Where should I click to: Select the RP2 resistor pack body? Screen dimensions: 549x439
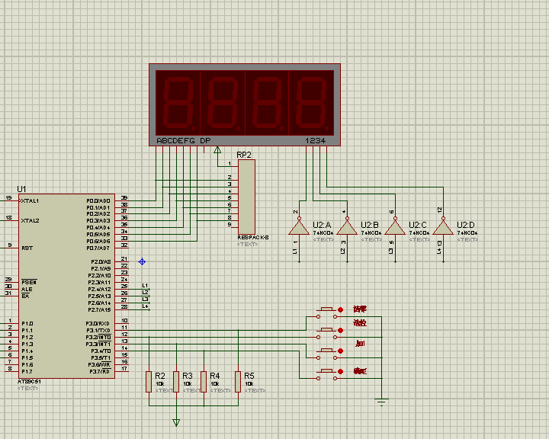(x=246, y=197)
